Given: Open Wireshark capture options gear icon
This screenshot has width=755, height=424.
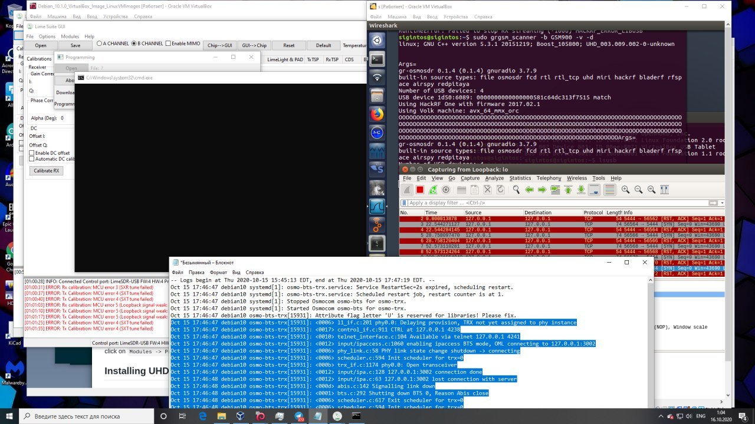Looking at the screenshot, I should tap(446, 190).
